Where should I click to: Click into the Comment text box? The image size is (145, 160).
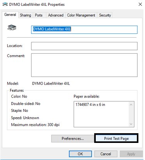(x=84, y=65)
